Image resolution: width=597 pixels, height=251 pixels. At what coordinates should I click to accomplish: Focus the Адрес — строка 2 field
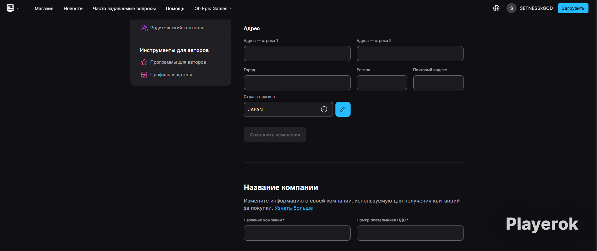click(x=410, y=54)
